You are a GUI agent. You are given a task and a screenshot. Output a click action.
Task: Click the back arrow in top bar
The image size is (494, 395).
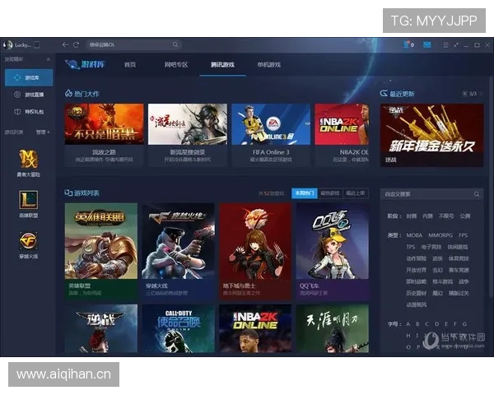click(x=66, y=44)
